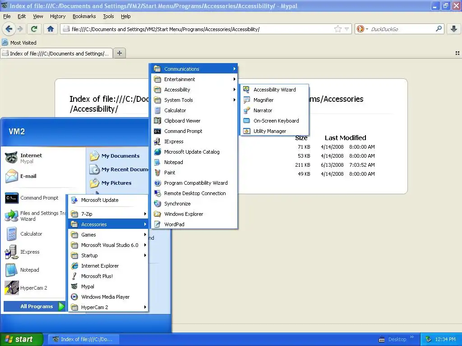This screenshot has width=462, height=346.
Task: Launch HyperCam 2 from pinned Start list
Action: (x=35, y=288)
